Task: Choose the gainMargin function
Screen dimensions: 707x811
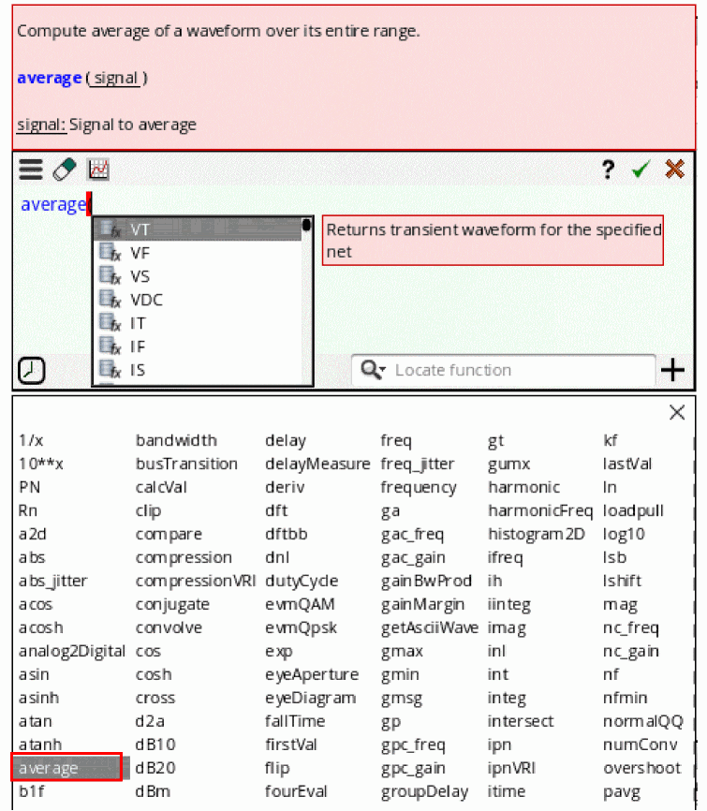Action: (x=422, y=604)
